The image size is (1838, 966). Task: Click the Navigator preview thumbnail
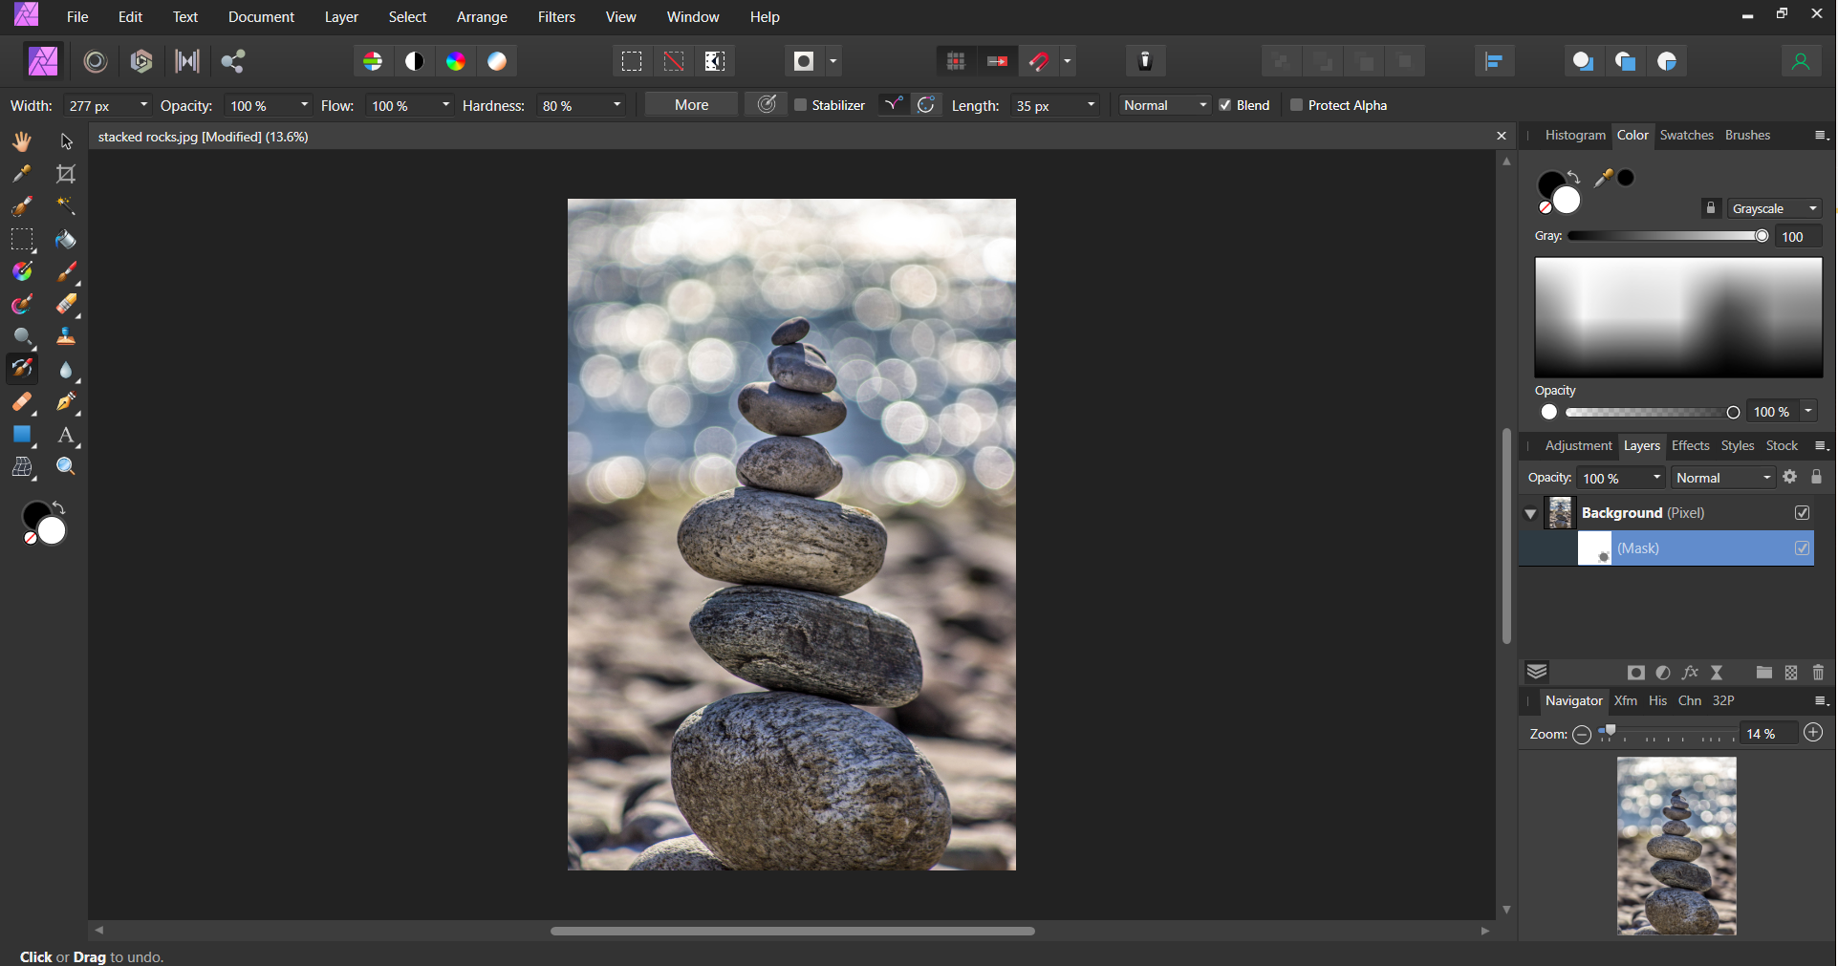pos(1676,846)
